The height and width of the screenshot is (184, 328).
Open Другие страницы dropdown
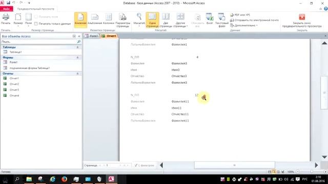coord(180,20)
